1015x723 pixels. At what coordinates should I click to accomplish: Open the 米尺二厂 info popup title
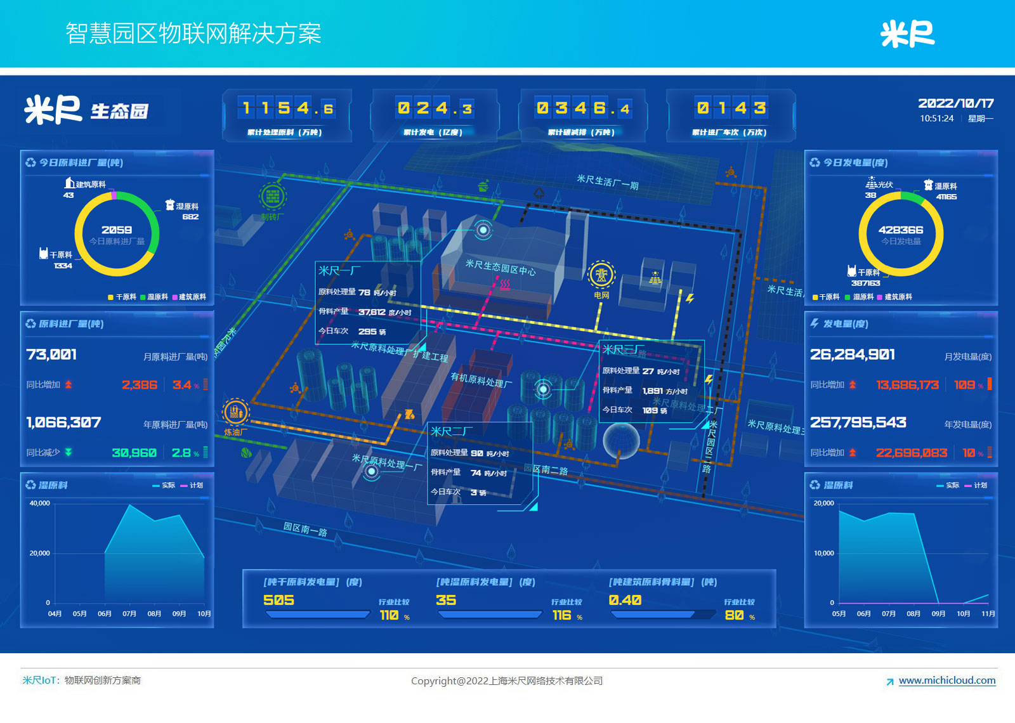click(x=451, y=431)
